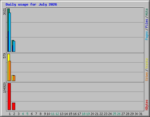Click day label 8 on the x-axis
The image size is (150, 117).
point(40,114)
